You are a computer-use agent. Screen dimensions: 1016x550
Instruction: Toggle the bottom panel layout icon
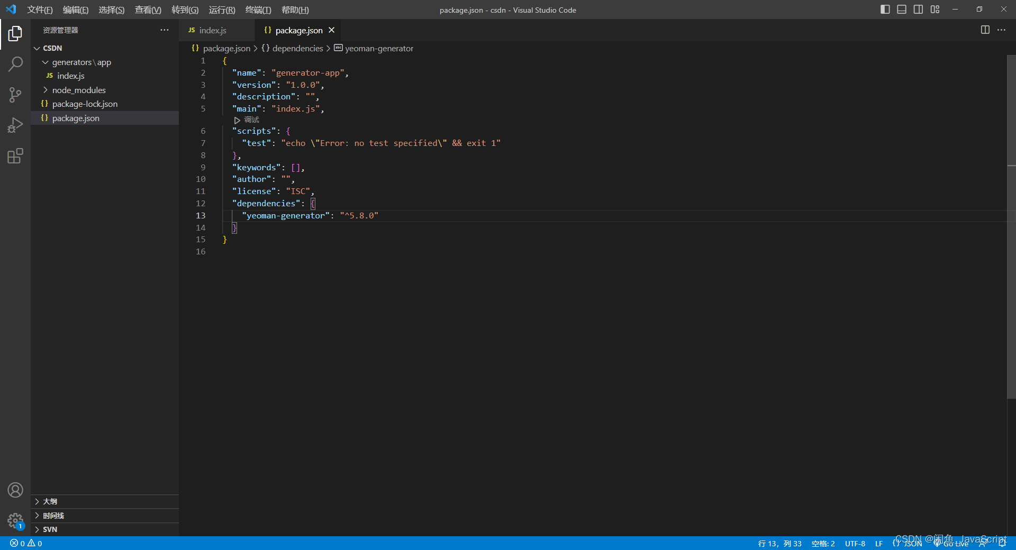902,10
